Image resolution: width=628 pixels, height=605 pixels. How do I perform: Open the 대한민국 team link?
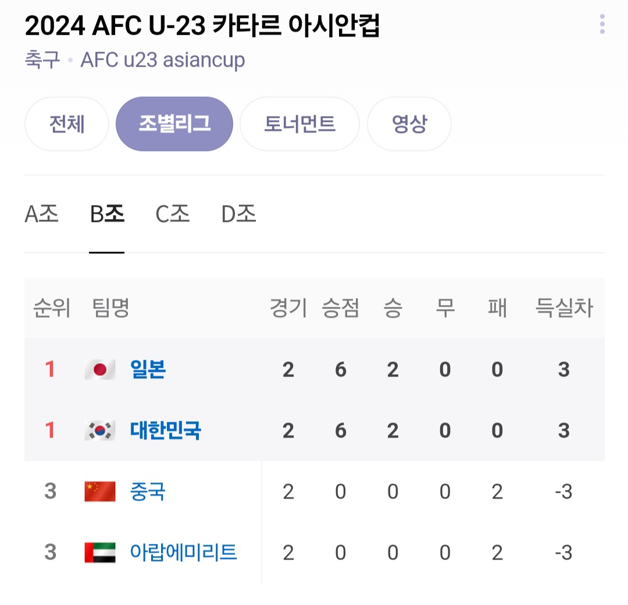[x=166, y=431]
